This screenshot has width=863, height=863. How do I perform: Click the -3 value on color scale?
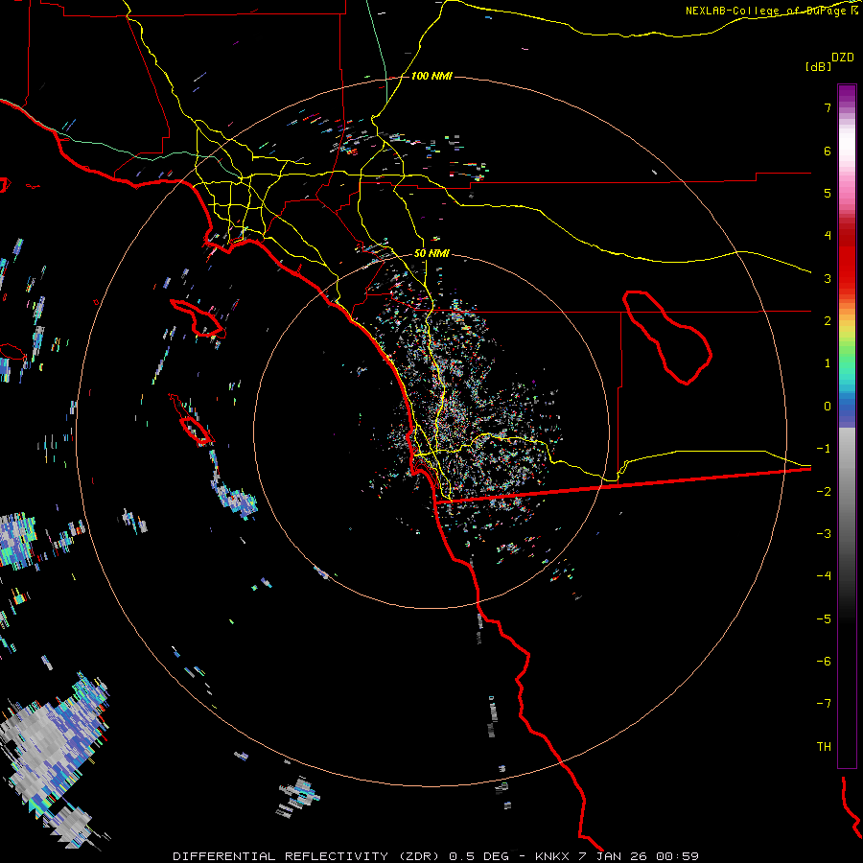click(824, 534)
